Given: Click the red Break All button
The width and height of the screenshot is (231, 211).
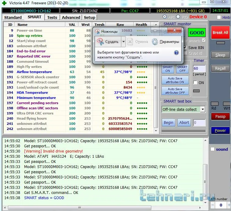Looking at the screenshot, I should click(220, 32).
